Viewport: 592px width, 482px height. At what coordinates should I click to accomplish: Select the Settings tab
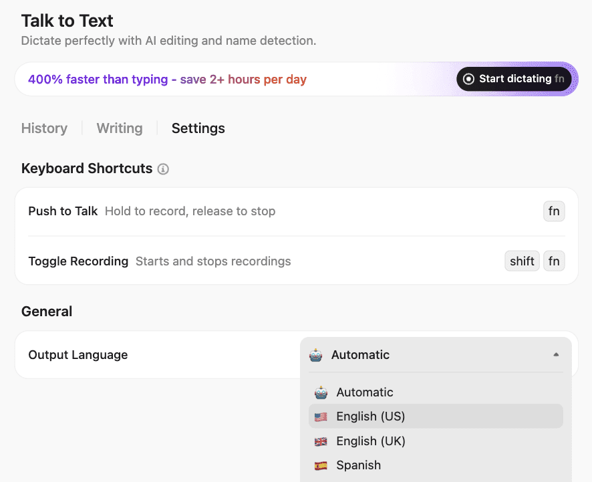[x=198, y=128]
